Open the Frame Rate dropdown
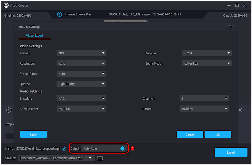 81,74
